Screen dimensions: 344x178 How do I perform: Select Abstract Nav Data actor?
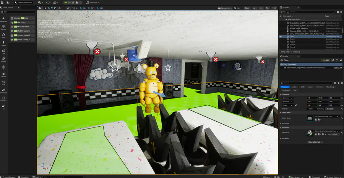tap(22, 18)
